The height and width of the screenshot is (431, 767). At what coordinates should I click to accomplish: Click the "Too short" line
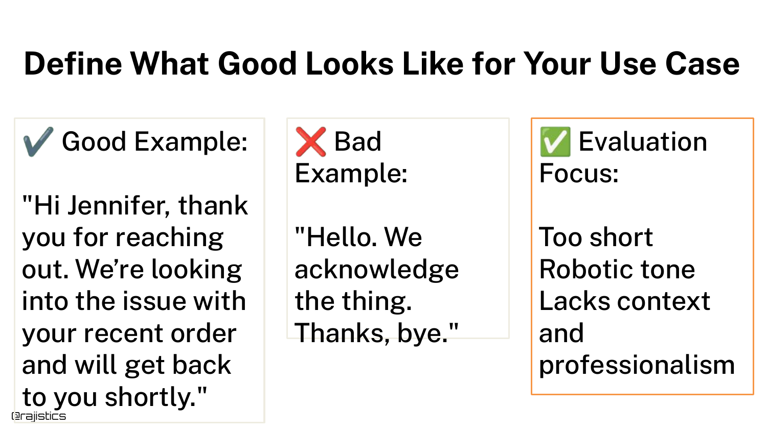pyautogui.click(x=596, y=237)
